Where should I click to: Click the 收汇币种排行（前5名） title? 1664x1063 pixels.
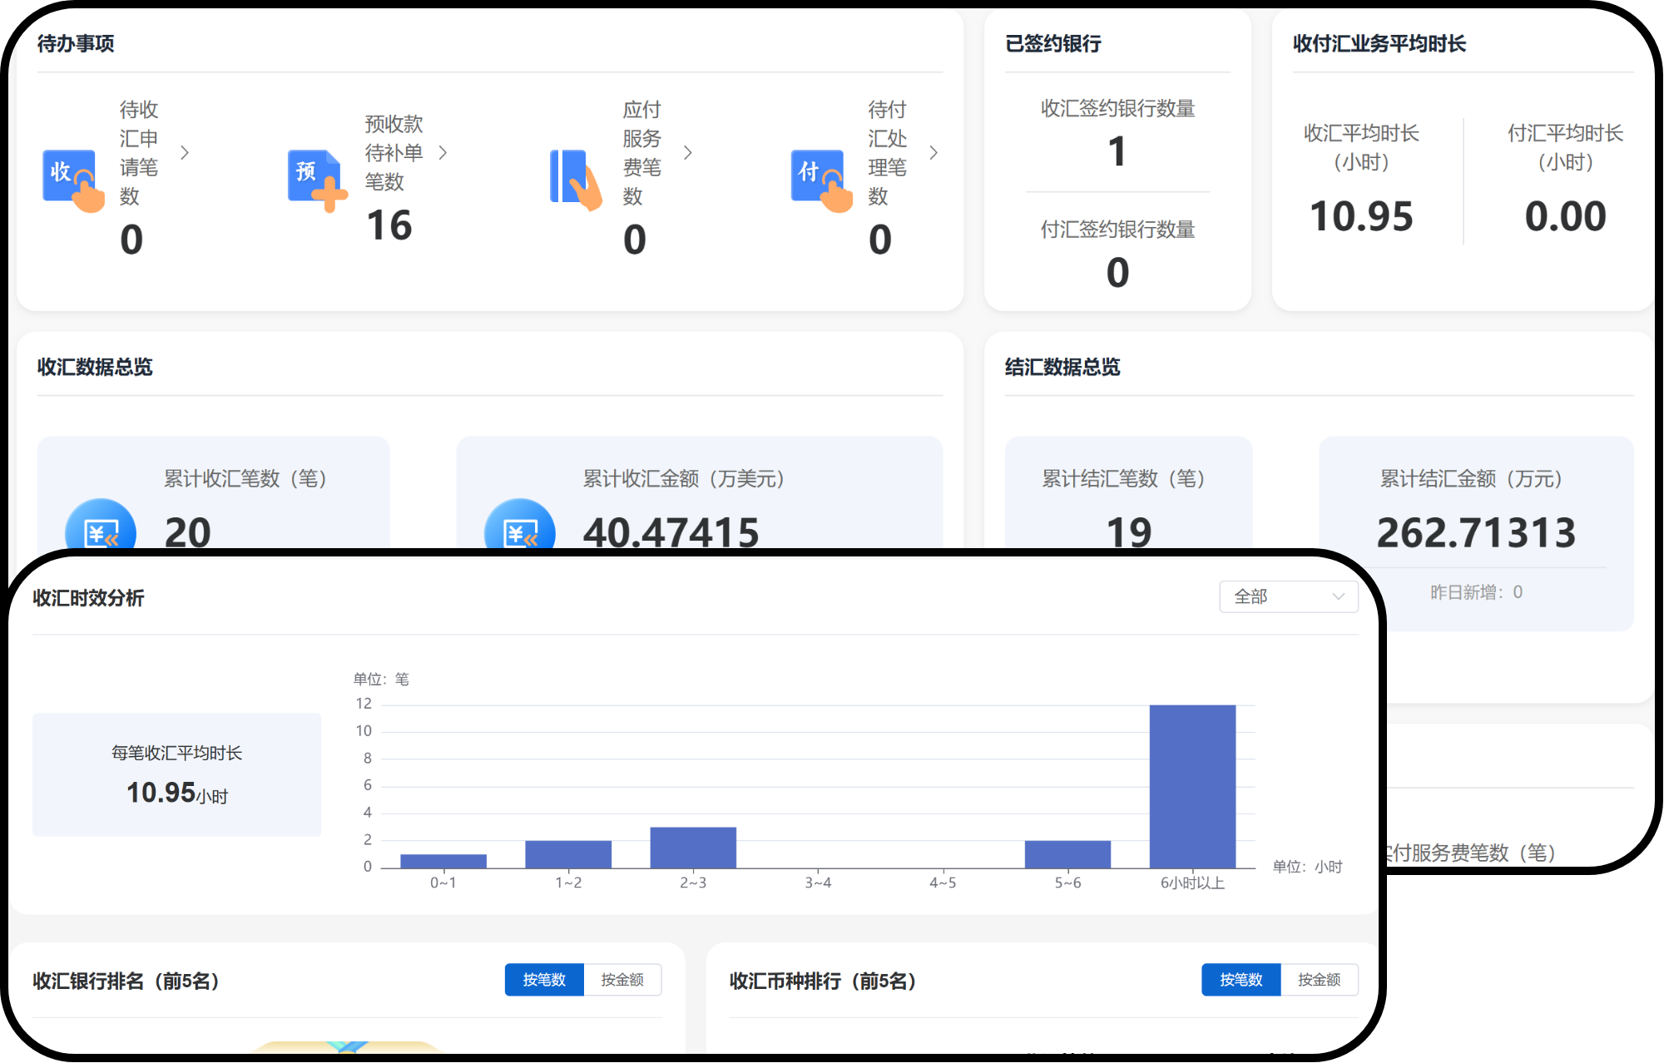pyautogui.click(x=824, y=981)
